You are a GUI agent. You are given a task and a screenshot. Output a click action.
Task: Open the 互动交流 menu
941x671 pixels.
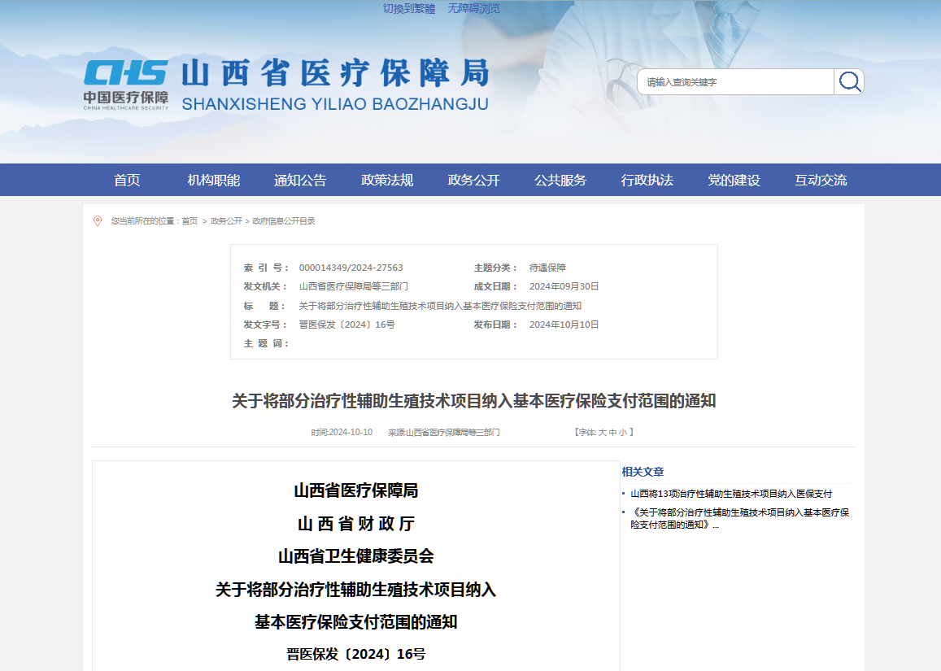[x=821, y=180]
